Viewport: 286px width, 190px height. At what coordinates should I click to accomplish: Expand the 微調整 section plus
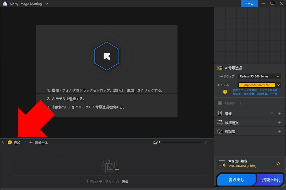279,131
